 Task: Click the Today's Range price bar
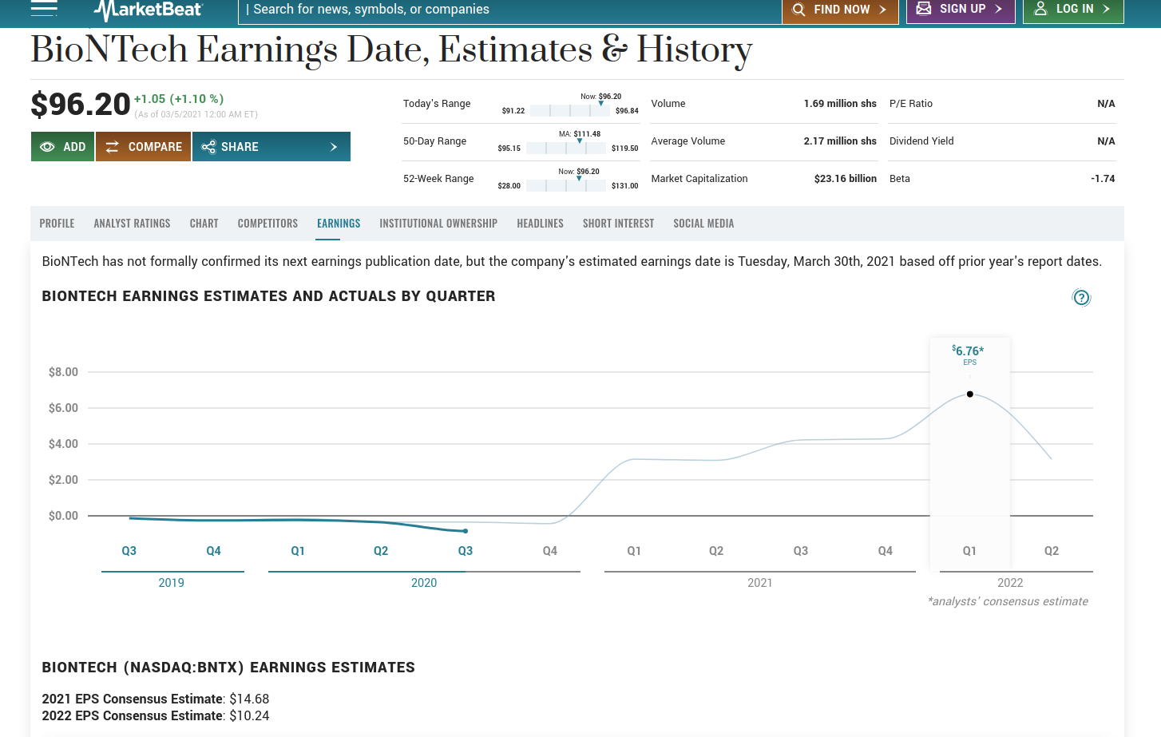(x=570, y=110)
